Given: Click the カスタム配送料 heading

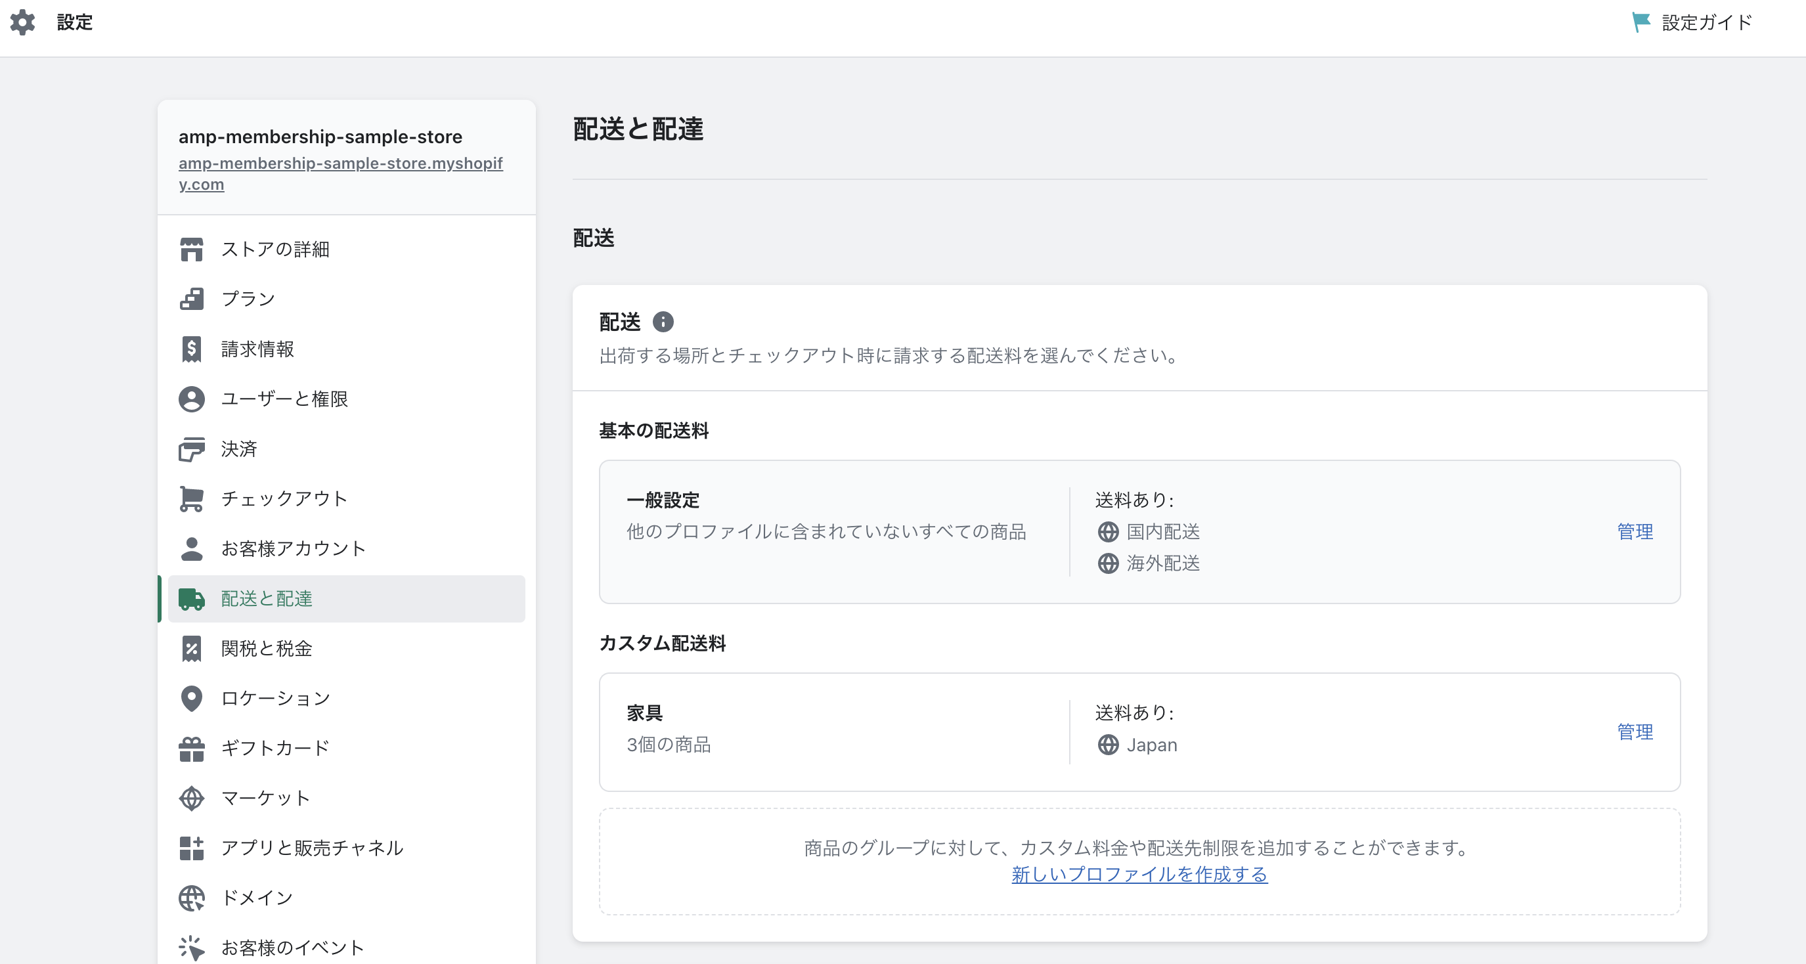Looking at the screenshot, I should 663,643.
